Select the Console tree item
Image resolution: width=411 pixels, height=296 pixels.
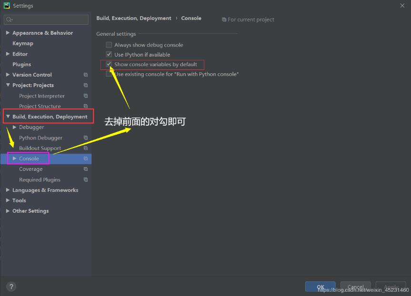(x=29, y=158)
